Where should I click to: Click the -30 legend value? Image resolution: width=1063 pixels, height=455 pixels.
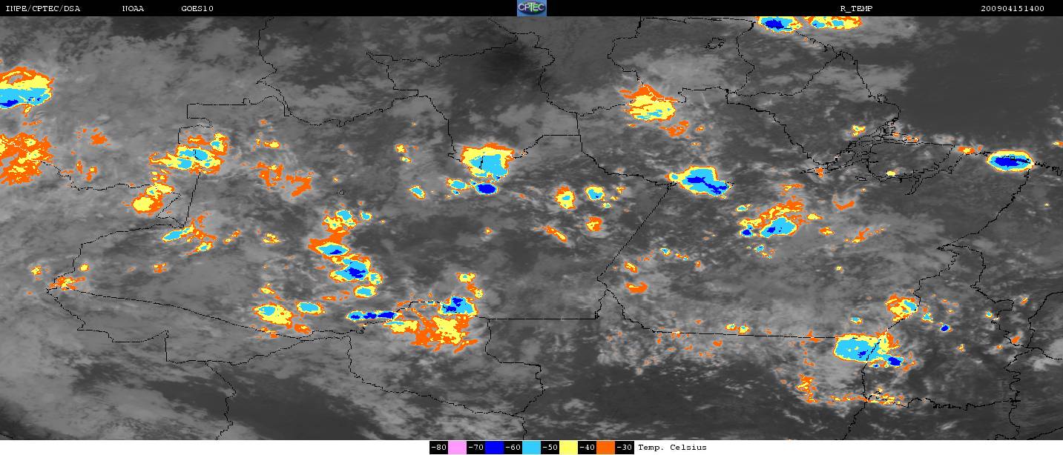tap(625, 448)
